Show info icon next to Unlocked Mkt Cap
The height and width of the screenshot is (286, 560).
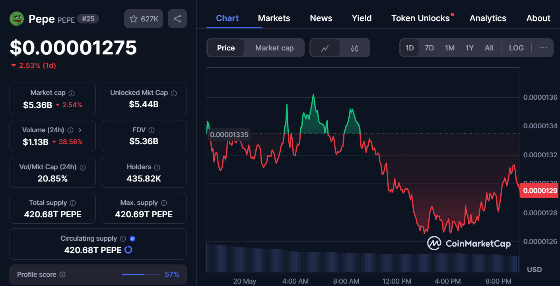point(174,93)
